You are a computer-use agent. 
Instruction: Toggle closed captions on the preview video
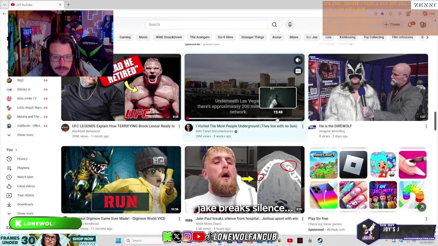(x=298, y=71)
